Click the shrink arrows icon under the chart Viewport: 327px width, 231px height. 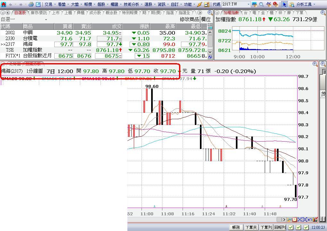pos(300,219)
